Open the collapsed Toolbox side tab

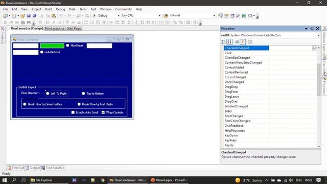click(x=3, y=35)
